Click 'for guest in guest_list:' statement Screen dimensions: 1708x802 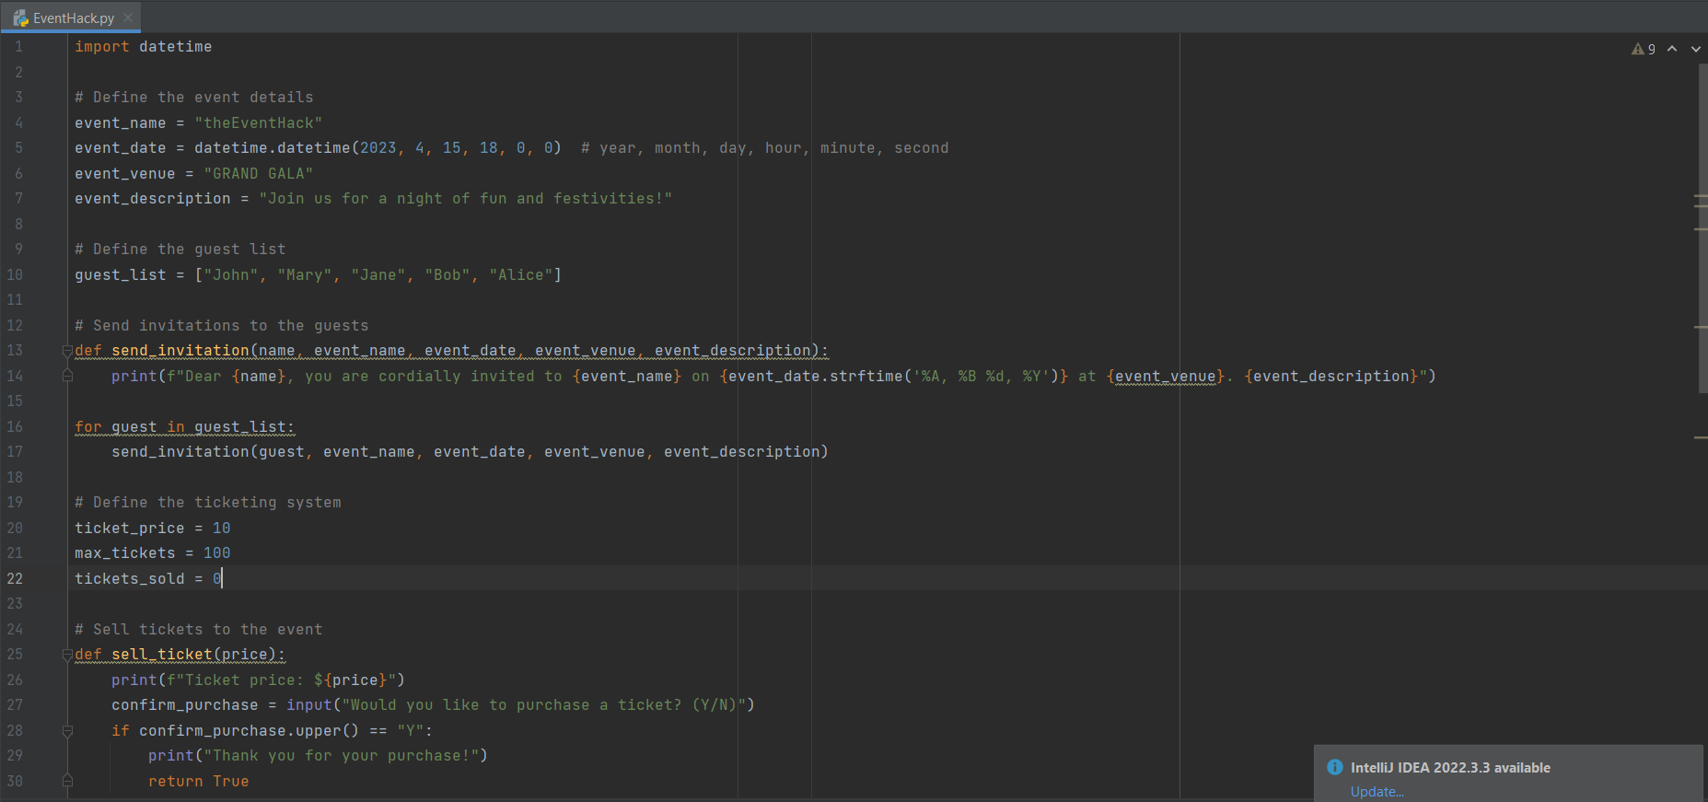coord(185,426)
